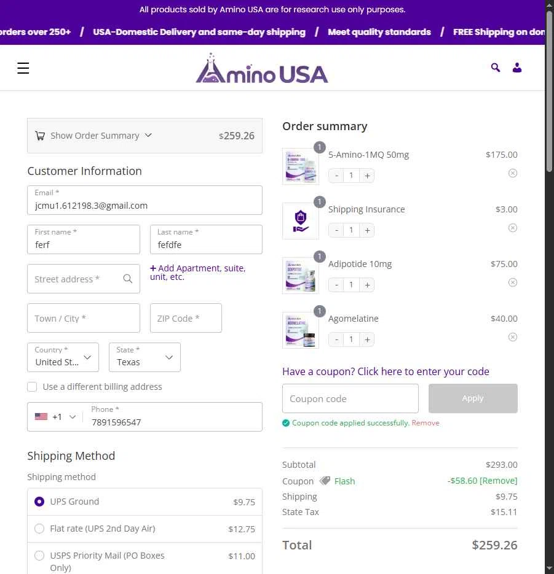Image resolution: width=554 pixels, height=574 pixels.
Task: Check Use a different billing address
Action: pyautogui.click(x=32, y=387)
